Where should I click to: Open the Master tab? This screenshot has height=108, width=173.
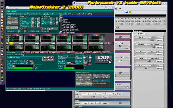(x=44, y=52)
